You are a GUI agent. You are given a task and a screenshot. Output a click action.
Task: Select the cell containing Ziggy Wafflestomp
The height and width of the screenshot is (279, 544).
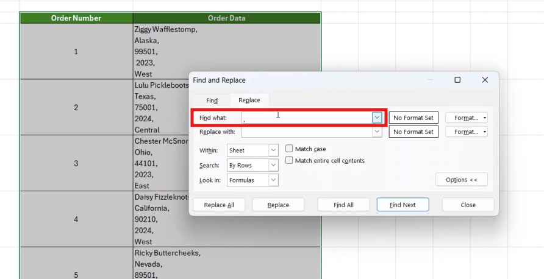(227, 52)
